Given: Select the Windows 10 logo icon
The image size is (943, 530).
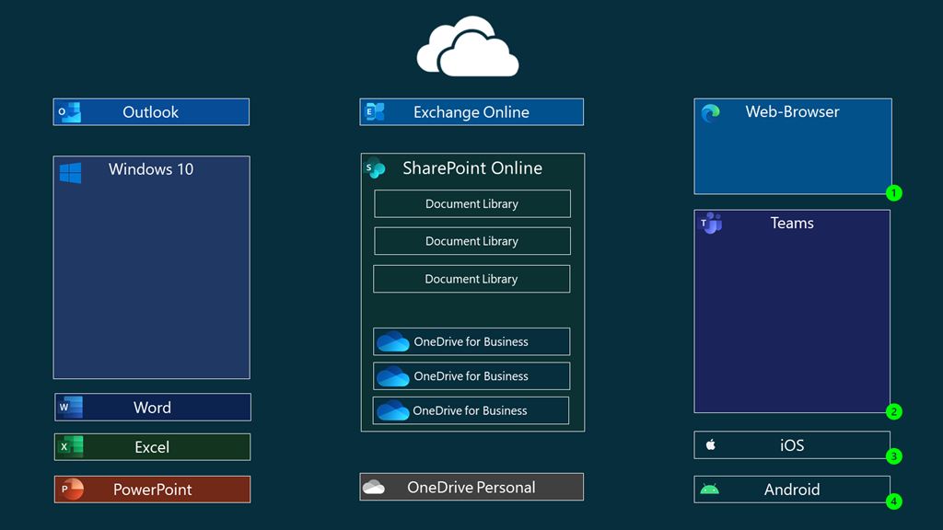Looking at the screenshot, I should click(x=70, y=172).
